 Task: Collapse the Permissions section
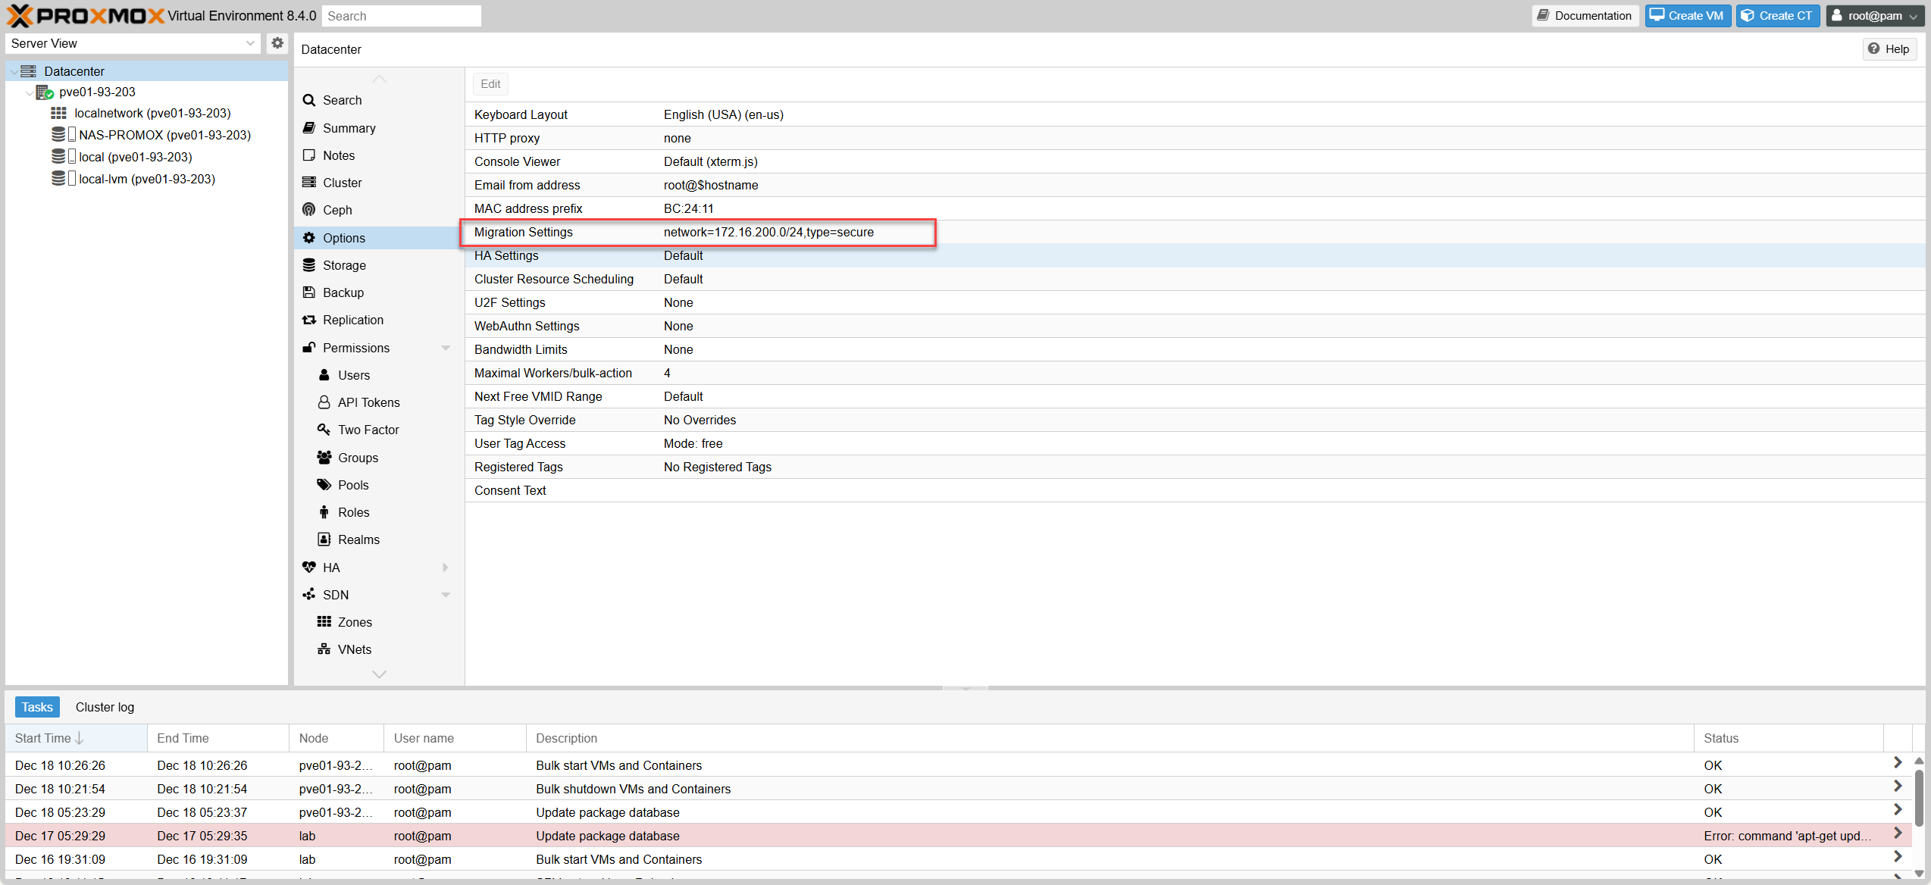pyautogui.click(x=446, y=347)
